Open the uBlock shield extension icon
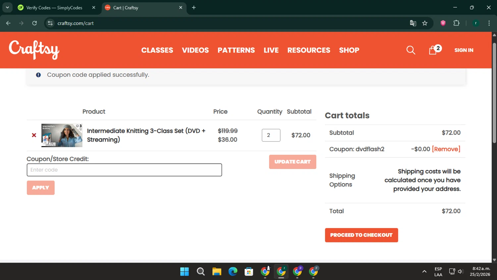 443,23
